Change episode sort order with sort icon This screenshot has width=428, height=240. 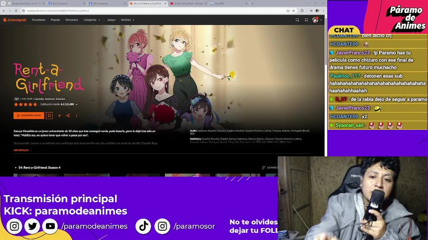(x=264, y=168)
